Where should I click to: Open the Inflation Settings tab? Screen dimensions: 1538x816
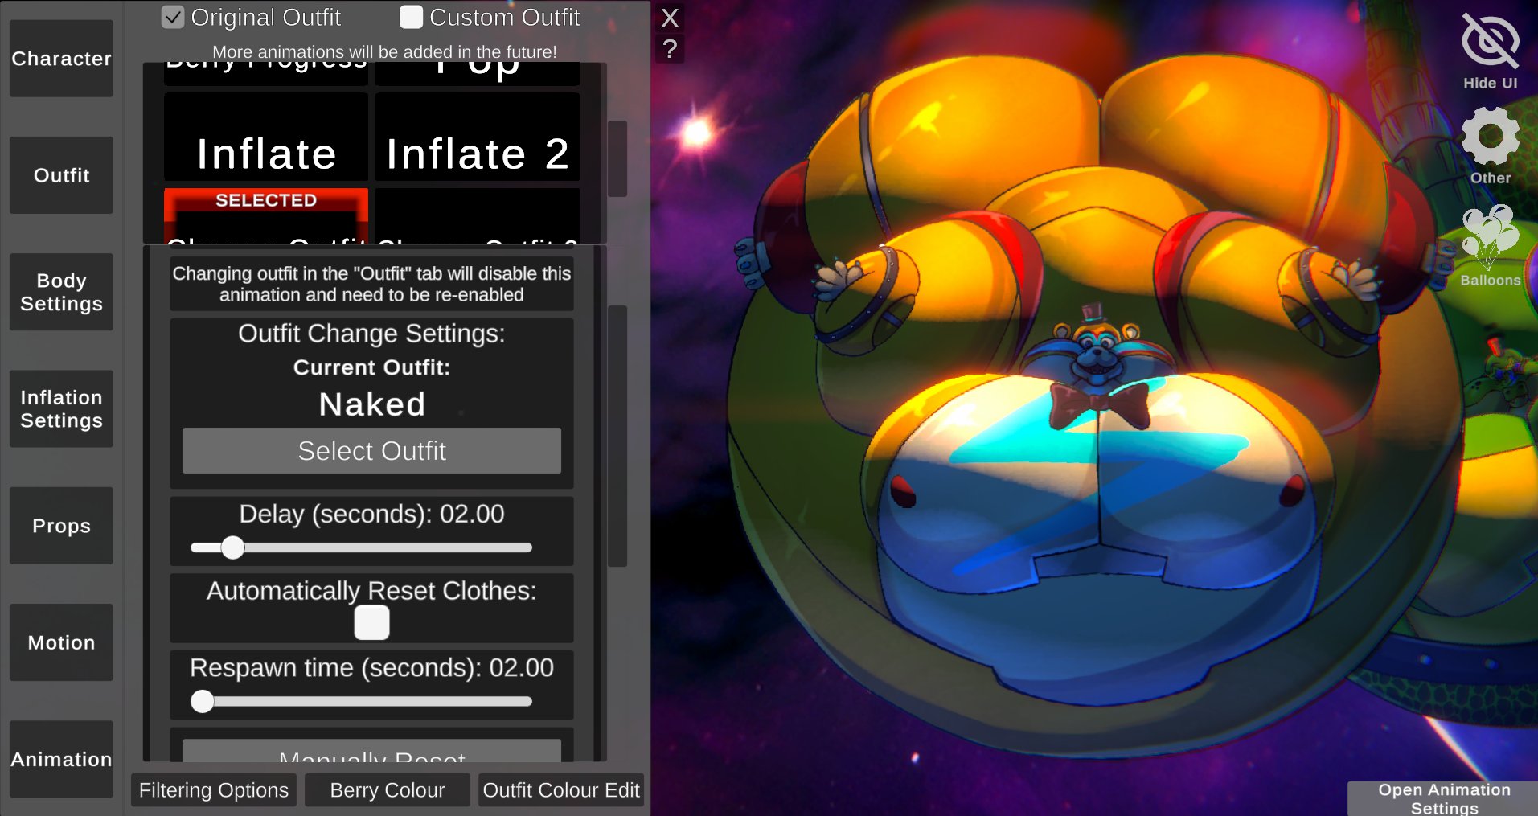click(x=61, y=409)
